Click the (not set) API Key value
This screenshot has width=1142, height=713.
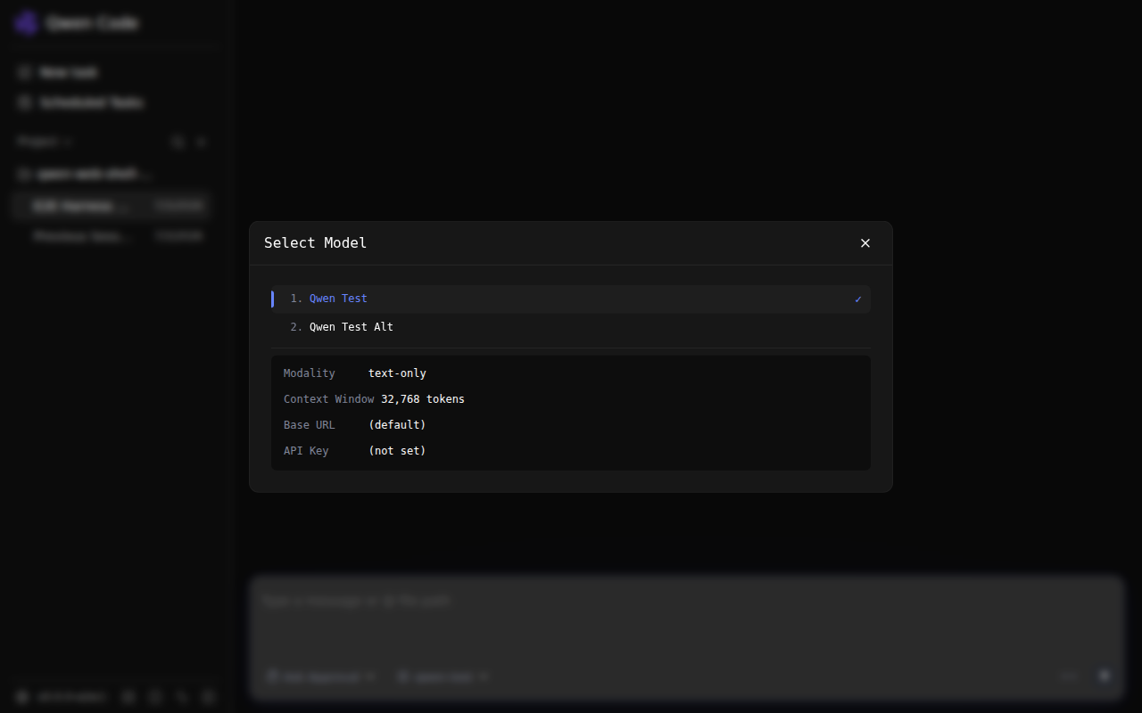[397, 451]
